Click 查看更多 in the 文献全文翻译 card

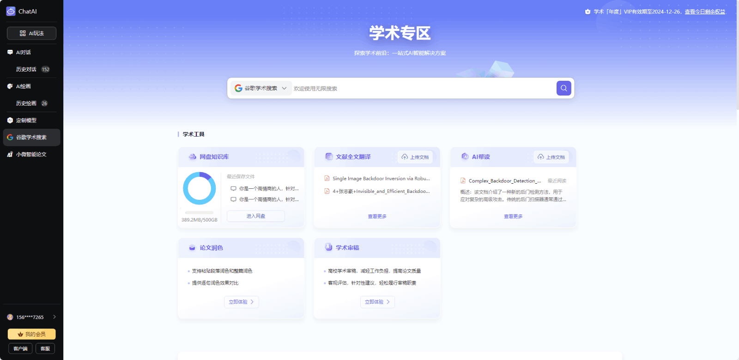(x=377, y=216)
